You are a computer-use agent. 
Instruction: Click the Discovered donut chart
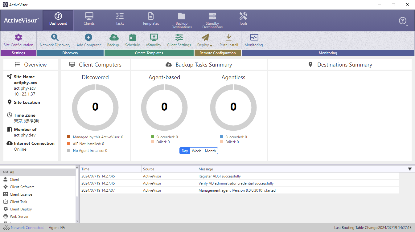95,107
